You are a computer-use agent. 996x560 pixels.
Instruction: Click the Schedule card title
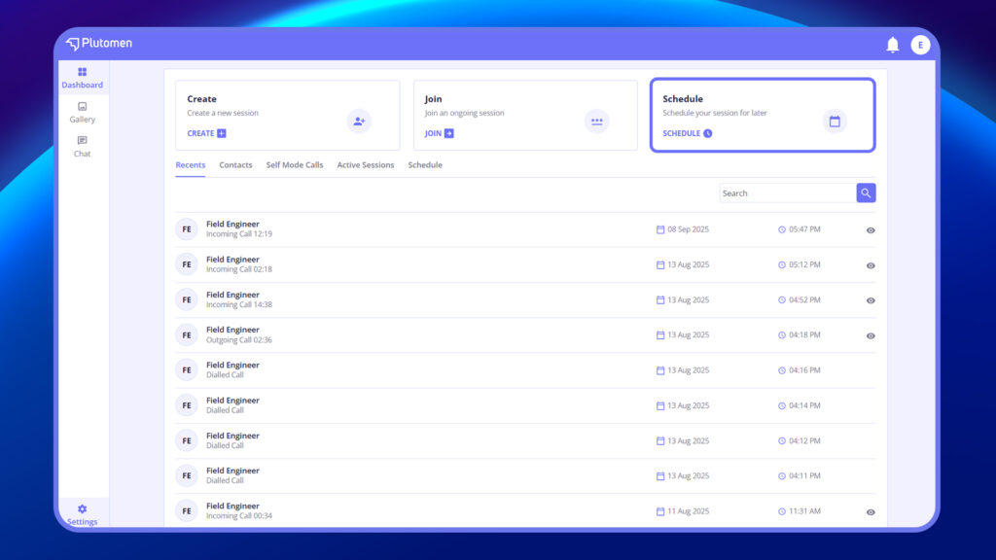(683, 99)
